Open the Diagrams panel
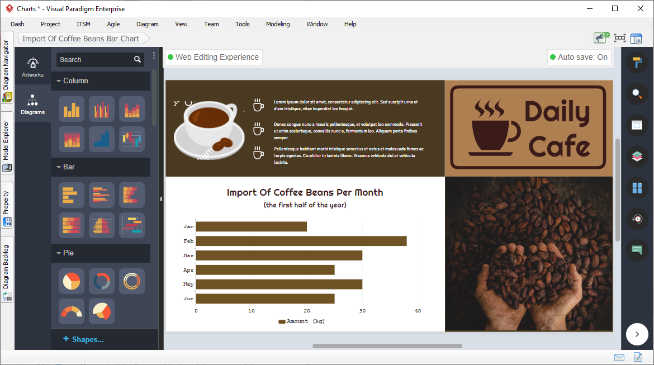The image size is (654, 365). click(x=32, y=105)
